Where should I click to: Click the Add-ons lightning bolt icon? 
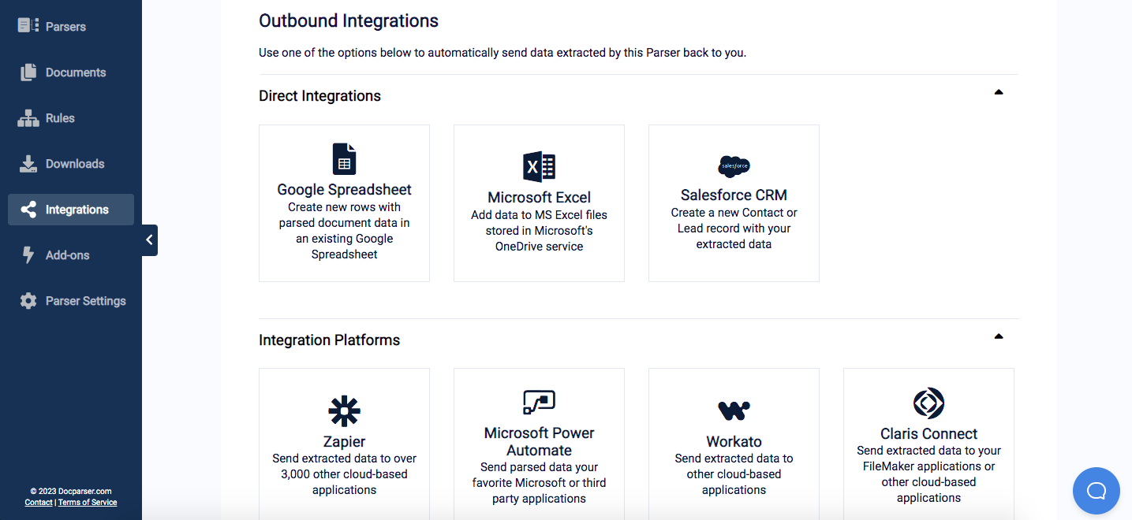28,255
